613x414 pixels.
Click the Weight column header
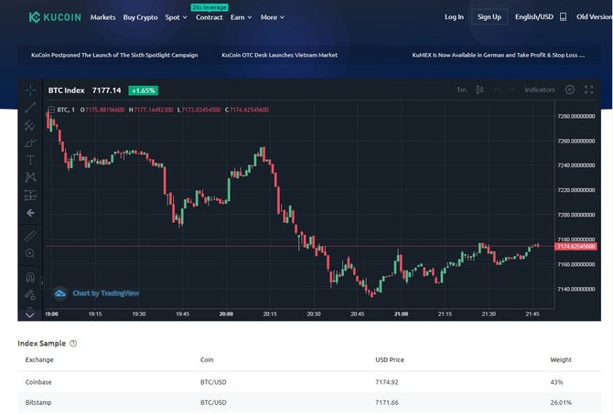tap(561, 360)
